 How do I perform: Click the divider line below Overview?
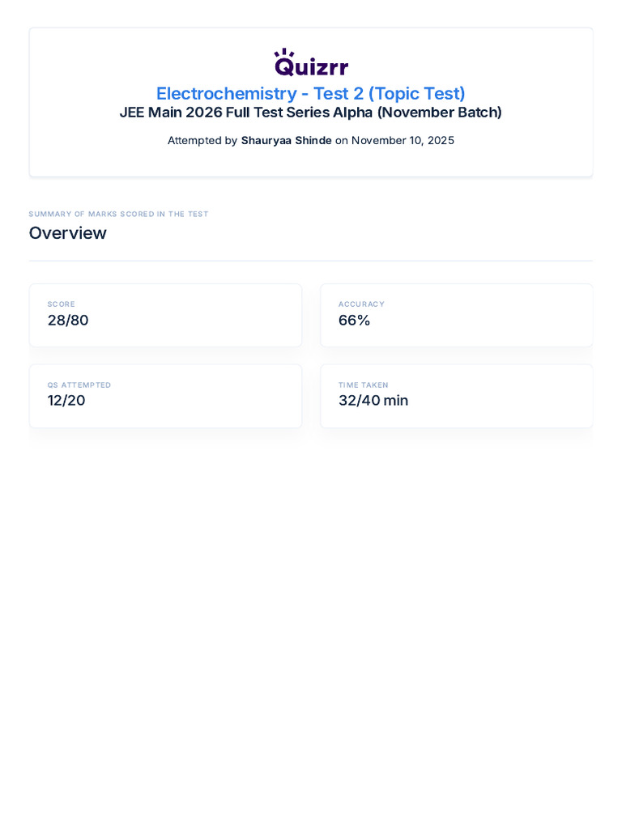click(x=311, y=261)
